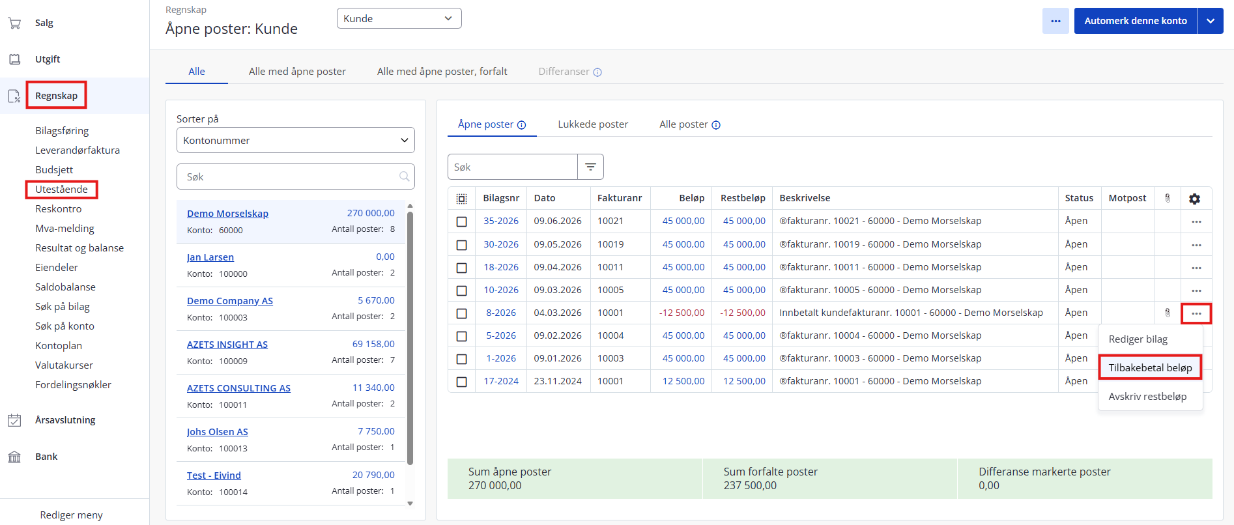Open the filter icon next to Søk
This screenshot has height=525, width=1234.
(x=590, y=167)
